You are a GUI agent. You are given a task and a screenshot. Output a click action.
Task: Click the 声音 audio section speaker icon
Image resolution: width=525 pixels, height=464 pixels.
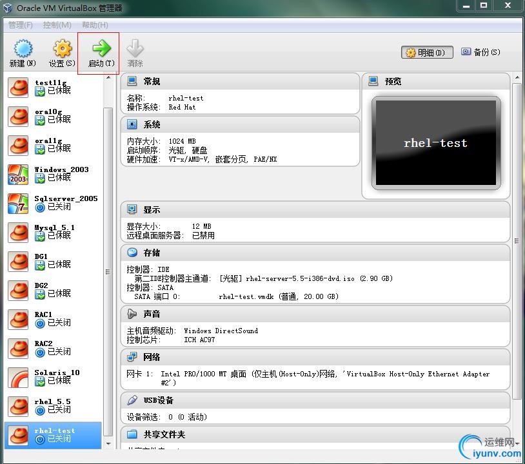click(132, 314)
